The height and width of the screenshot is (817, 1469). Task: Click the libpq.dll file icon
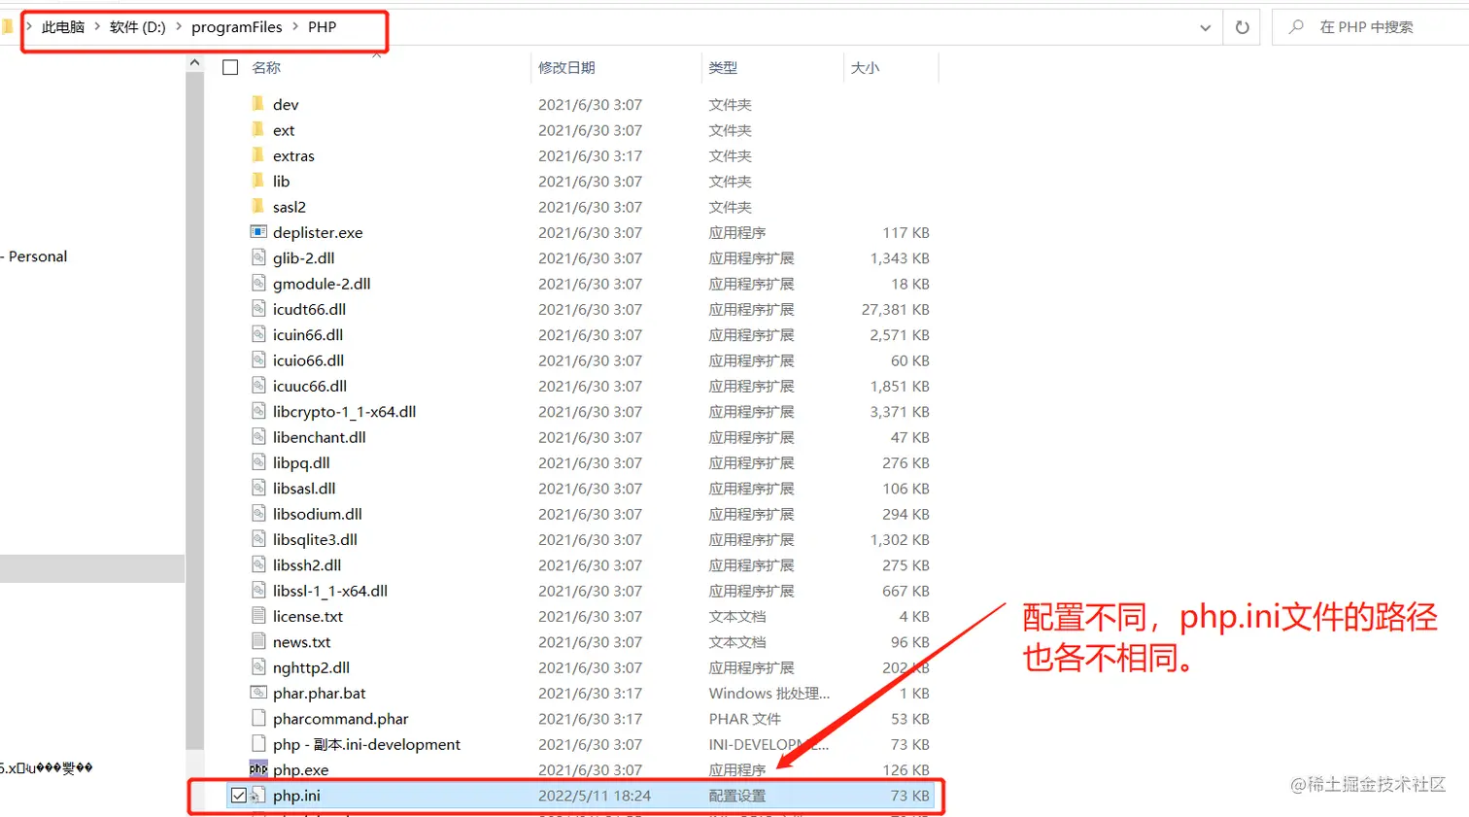click(258, 462)
